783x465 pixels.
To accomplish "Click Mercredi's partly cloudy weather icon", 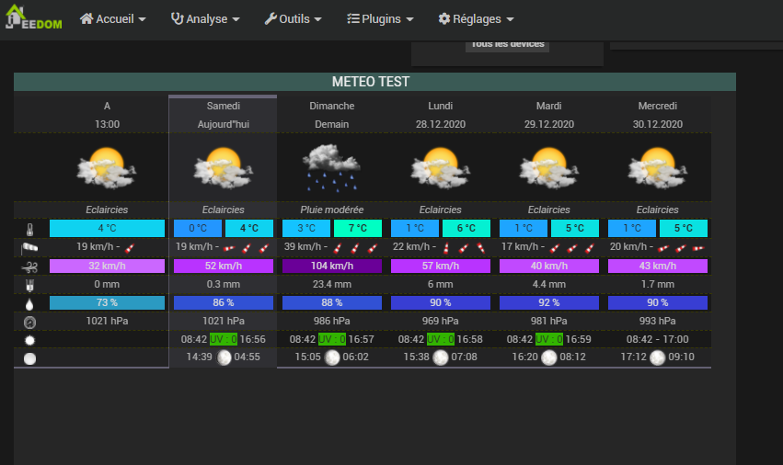I will pos(658,167).
